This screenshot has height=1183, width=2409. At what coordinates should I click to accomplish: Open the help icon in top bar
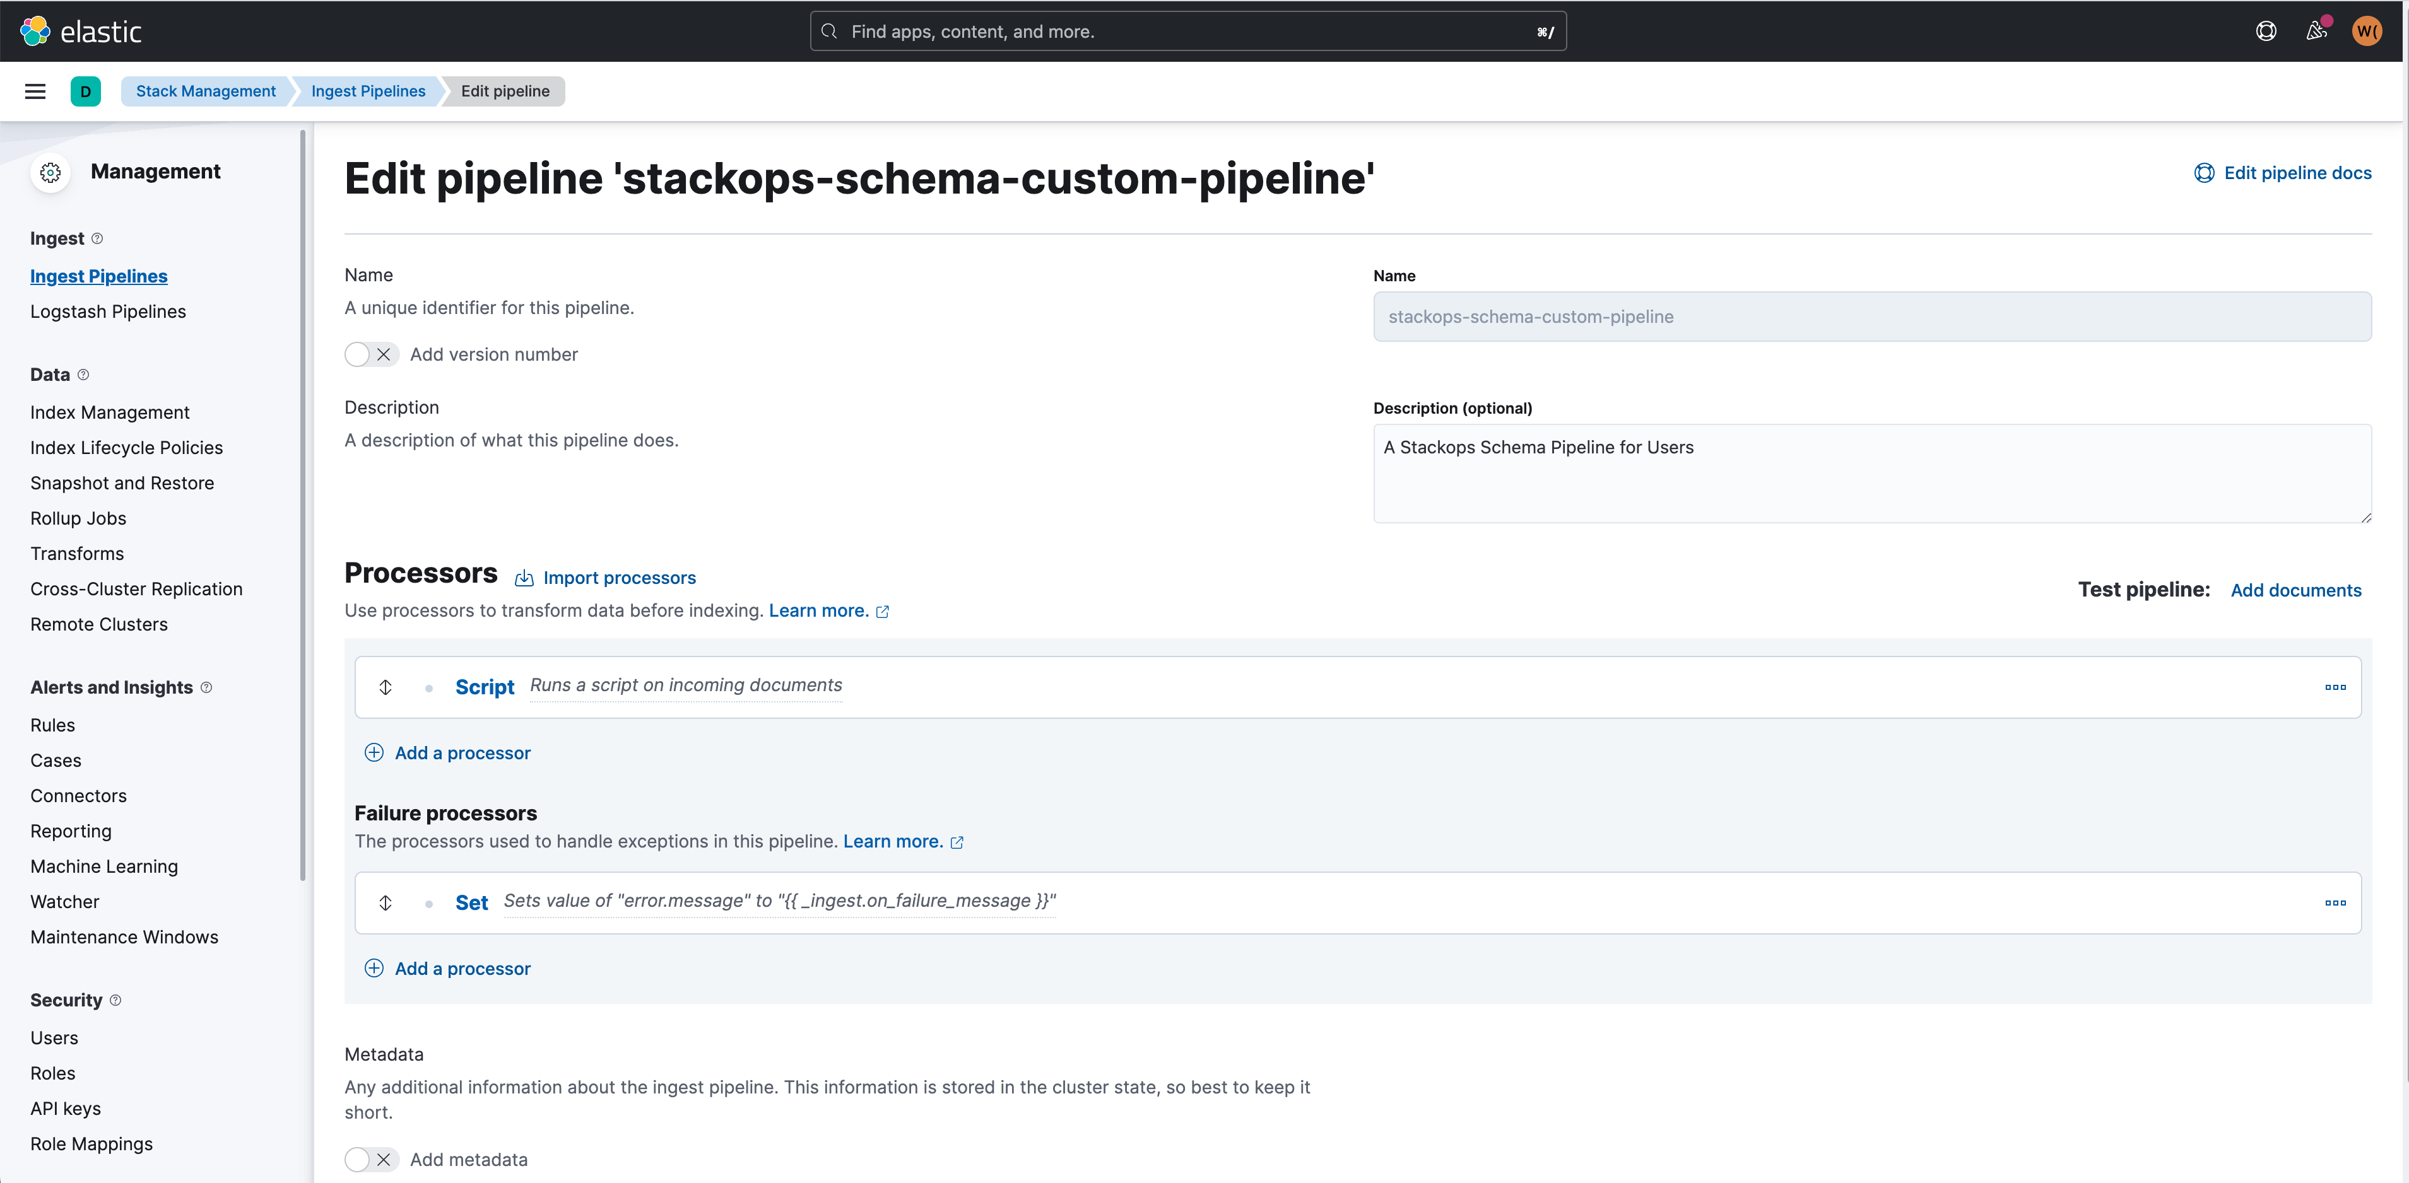(2266, 31)
